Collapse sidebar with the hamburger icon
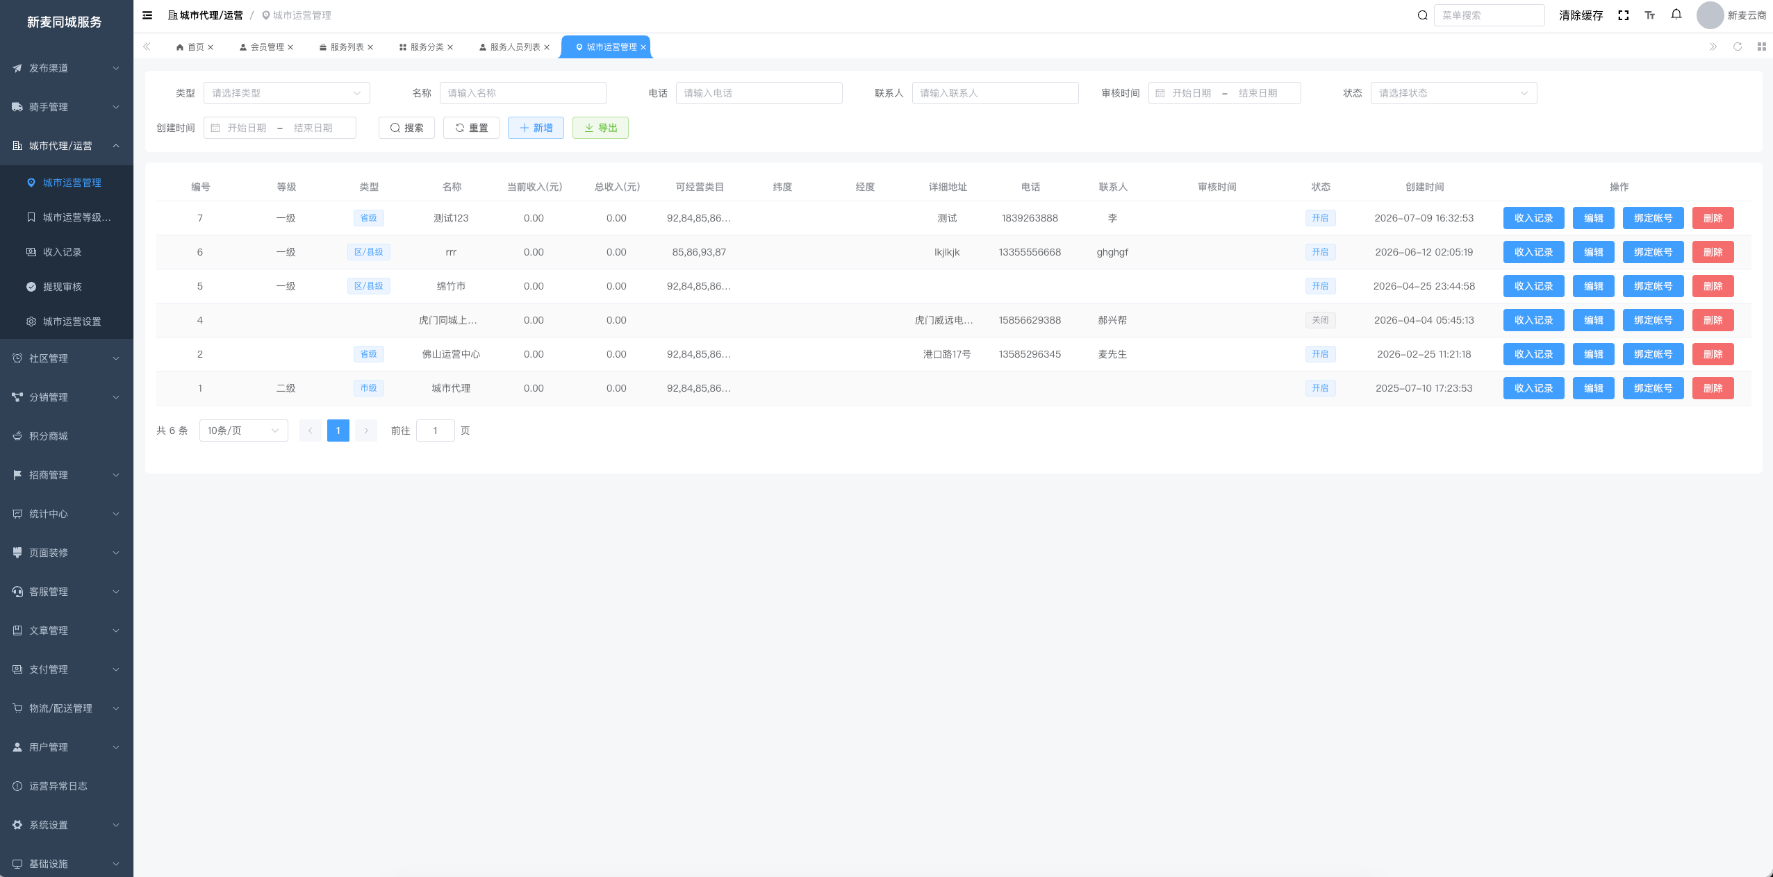This screenshot has width=1773, height=877. (x=147, y=15)
